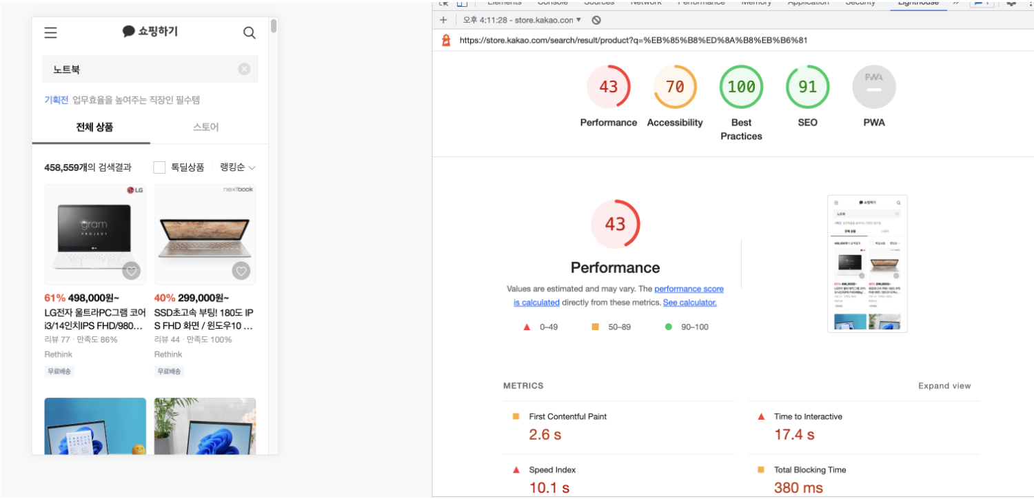The image size is (1034, 499).
Task: Click the Performance score gauge 43
Action: point(608,87)
